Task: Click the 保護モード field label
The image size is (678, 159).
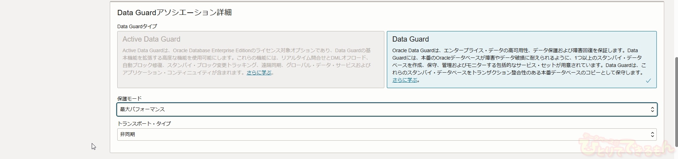Action: (x=129, y=99)
